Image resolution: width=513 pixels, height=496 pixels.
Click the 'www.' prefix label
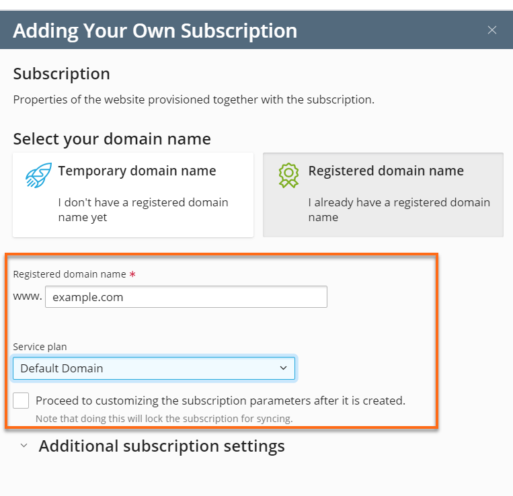tap(28, 296)
